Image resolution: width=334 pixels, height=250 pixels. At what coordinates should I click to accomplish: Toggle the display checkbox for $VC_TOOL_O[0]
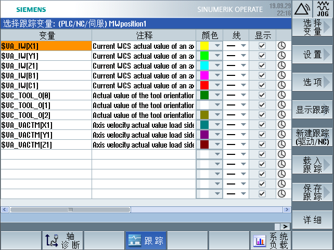tap(262, 95)
